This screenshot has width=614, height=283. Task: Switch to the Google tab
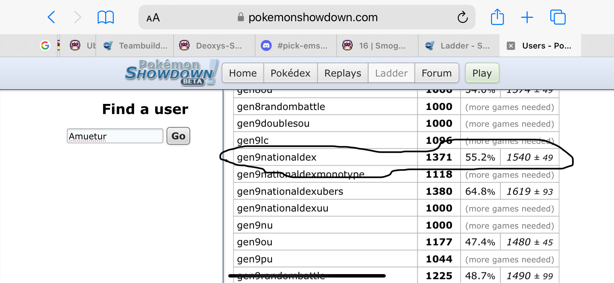[45, 45]
